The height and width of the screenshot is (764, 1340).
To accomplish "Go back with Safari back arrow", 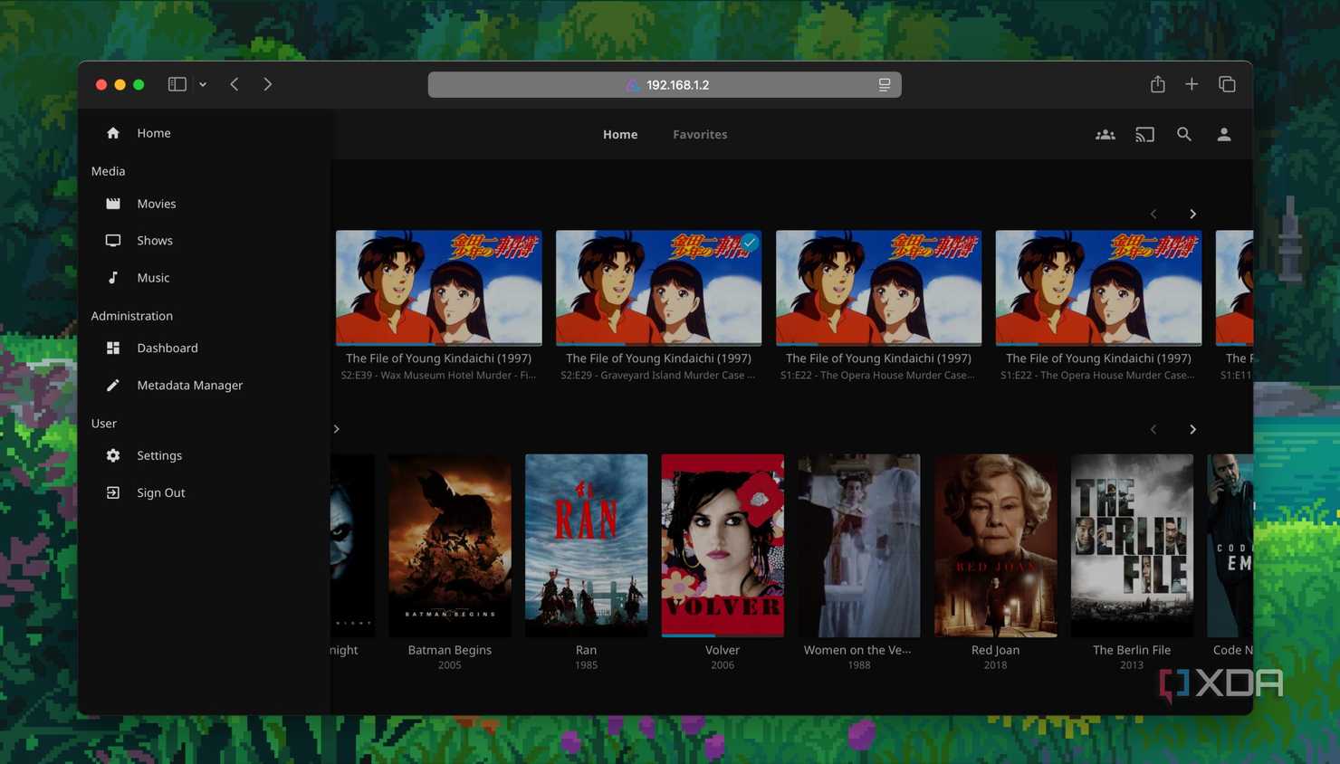I will [x=234, y=84].
